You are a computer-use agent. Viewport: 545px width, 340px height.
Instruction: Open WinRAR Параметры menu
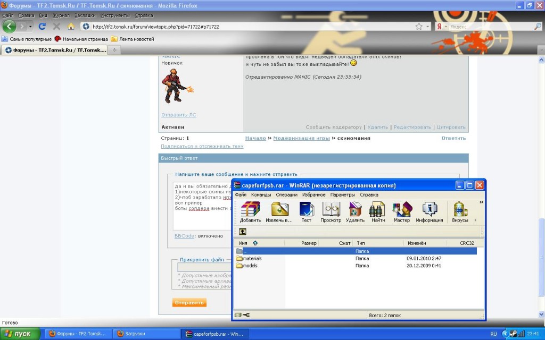pos(343,194)
